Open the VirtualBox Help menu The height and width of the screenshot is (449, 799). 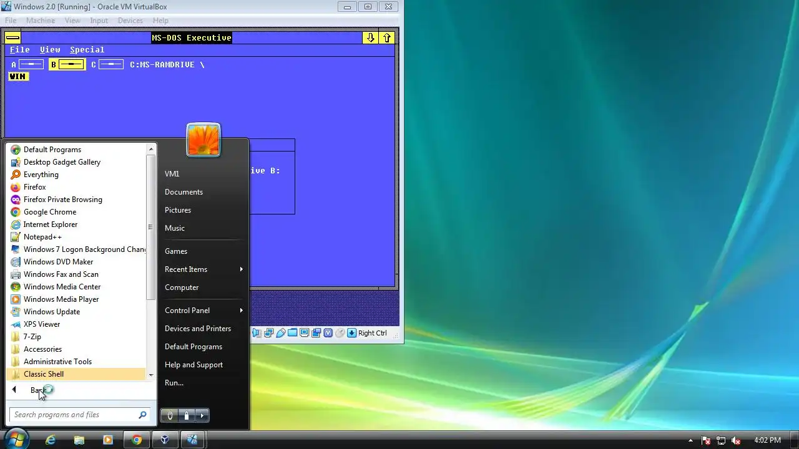point(160,21)
